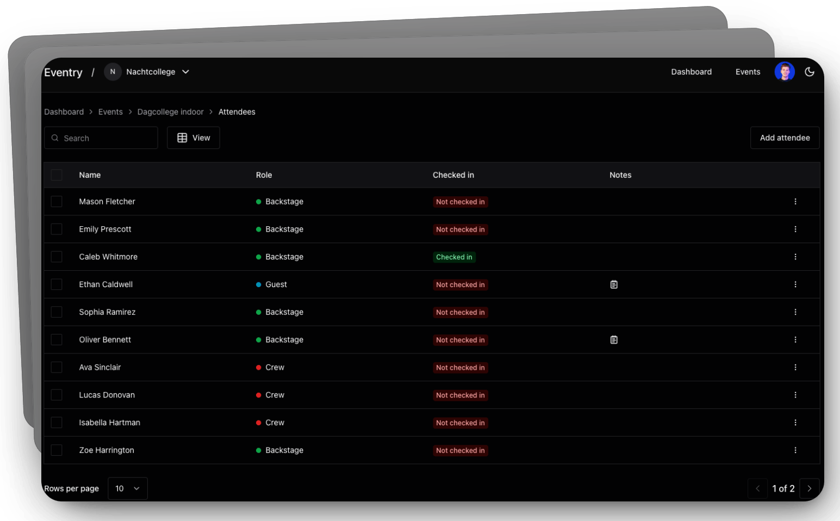Click inside the Search field
This screenshot has height=521, width=840.
coord(101,138)
